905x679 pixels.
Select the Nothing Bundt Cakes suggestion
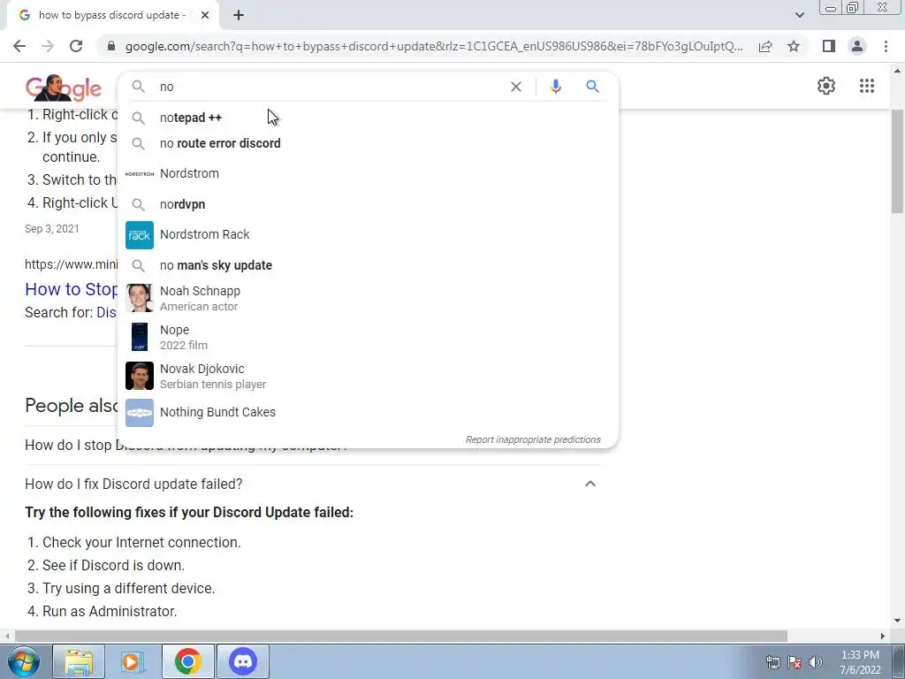(x=368, y=412)
